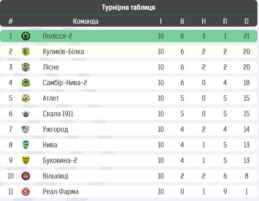This screenshot has height=201, width=259.
Task: Click the Лісне team emblem
Action: point(26,67)
